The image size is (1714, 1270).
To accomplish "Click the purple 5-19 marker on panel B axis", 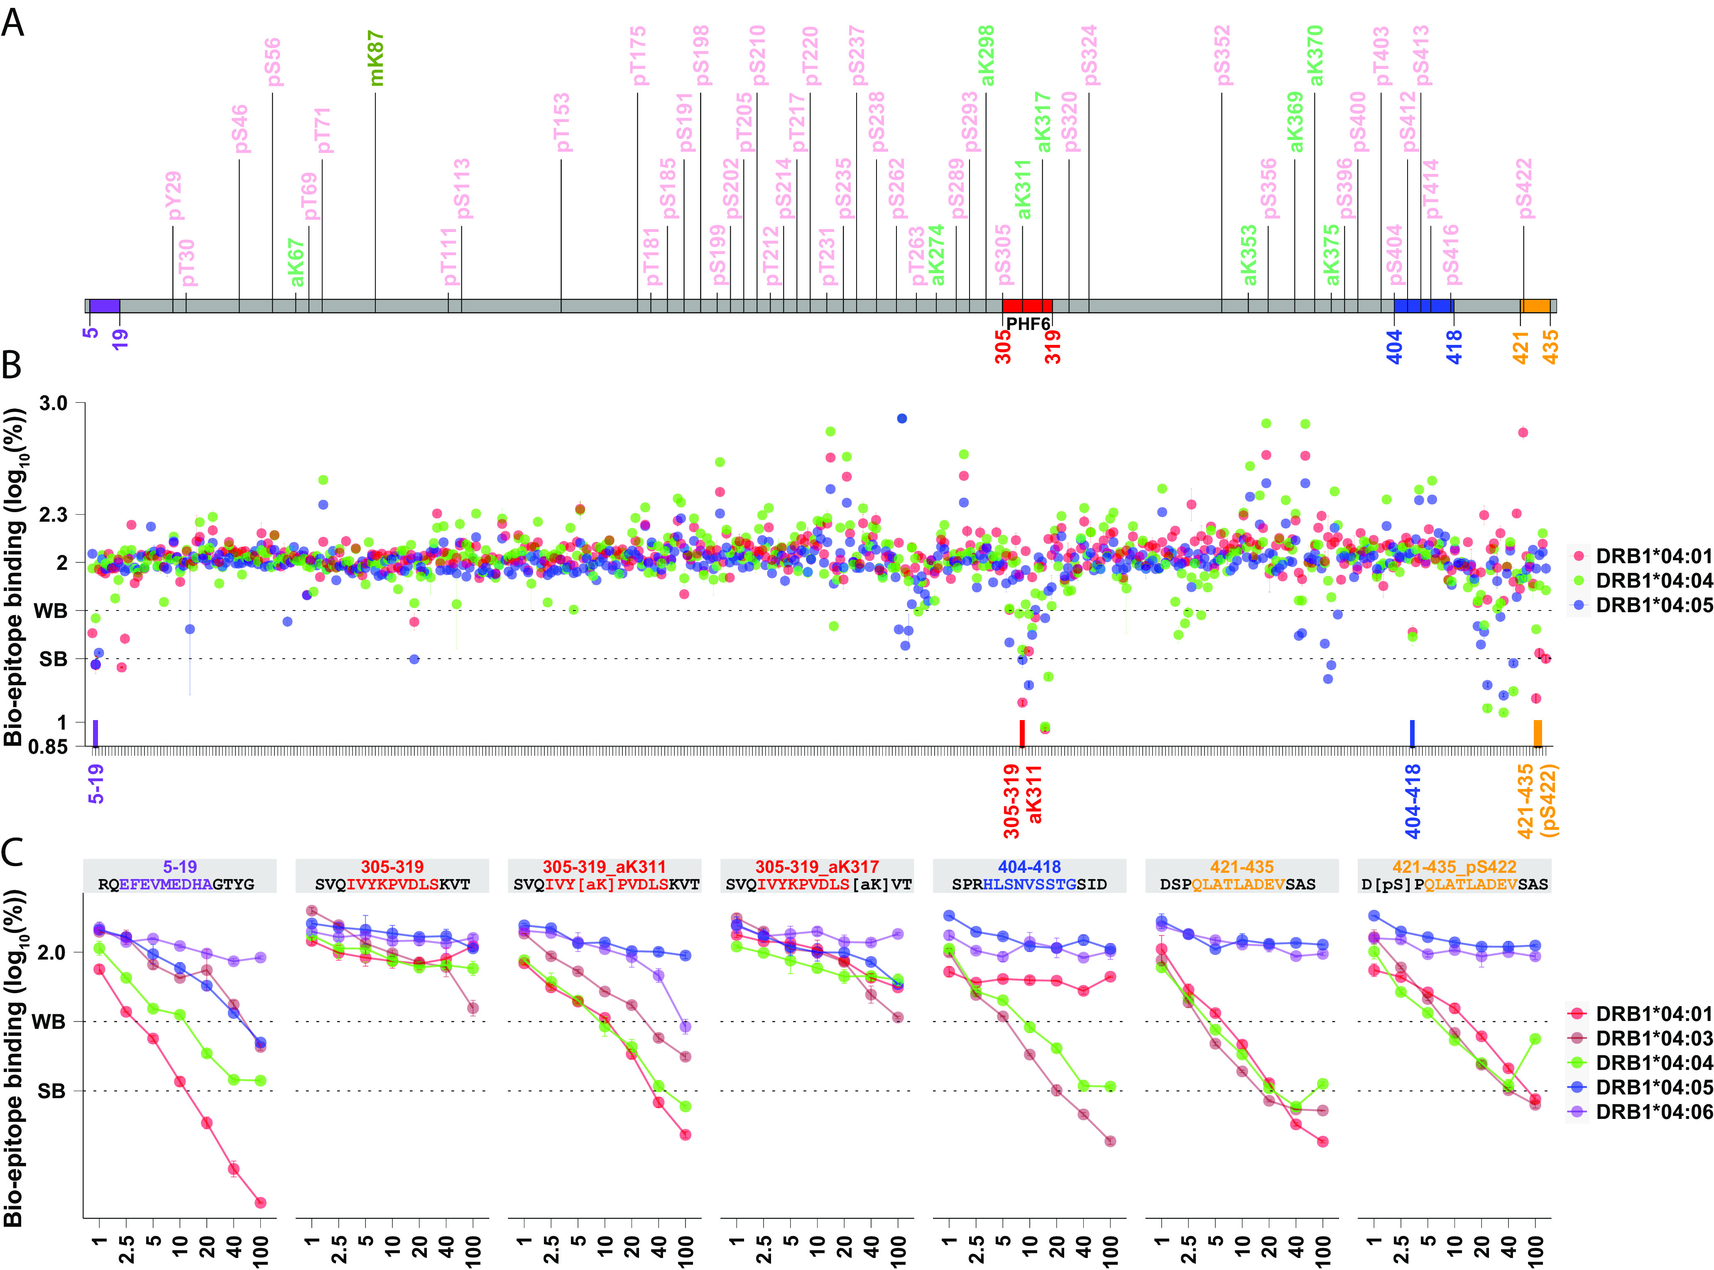I will pos(95,733).
